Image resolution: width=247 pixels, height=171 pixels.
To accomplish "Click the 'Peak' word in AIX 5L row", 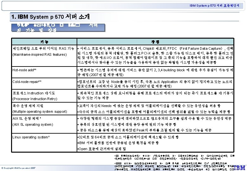I will [140, 130].
